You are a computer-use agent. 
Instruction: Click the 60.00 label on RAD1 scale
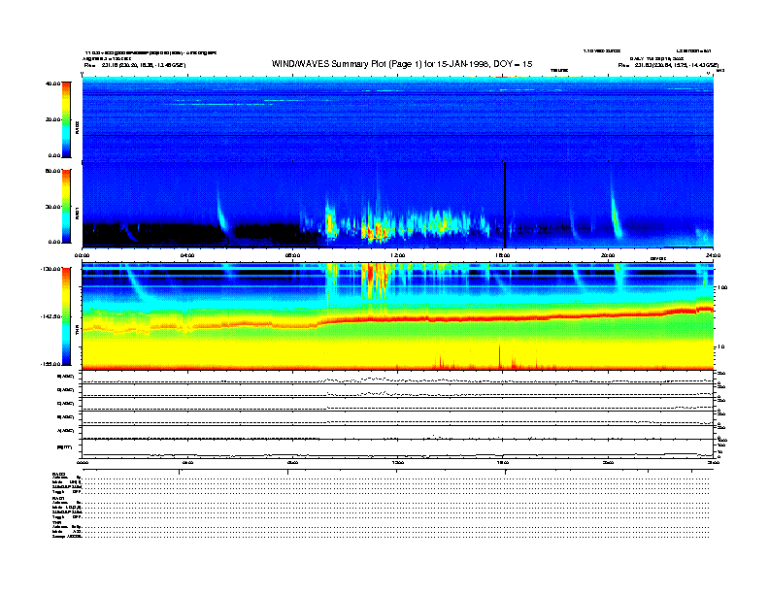[52, 171]
